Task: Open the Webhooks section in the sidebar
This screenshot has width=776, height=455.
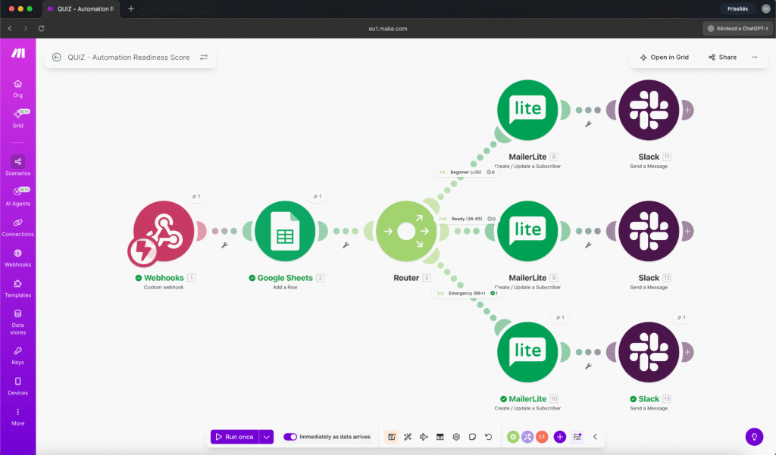Action: 17,257
